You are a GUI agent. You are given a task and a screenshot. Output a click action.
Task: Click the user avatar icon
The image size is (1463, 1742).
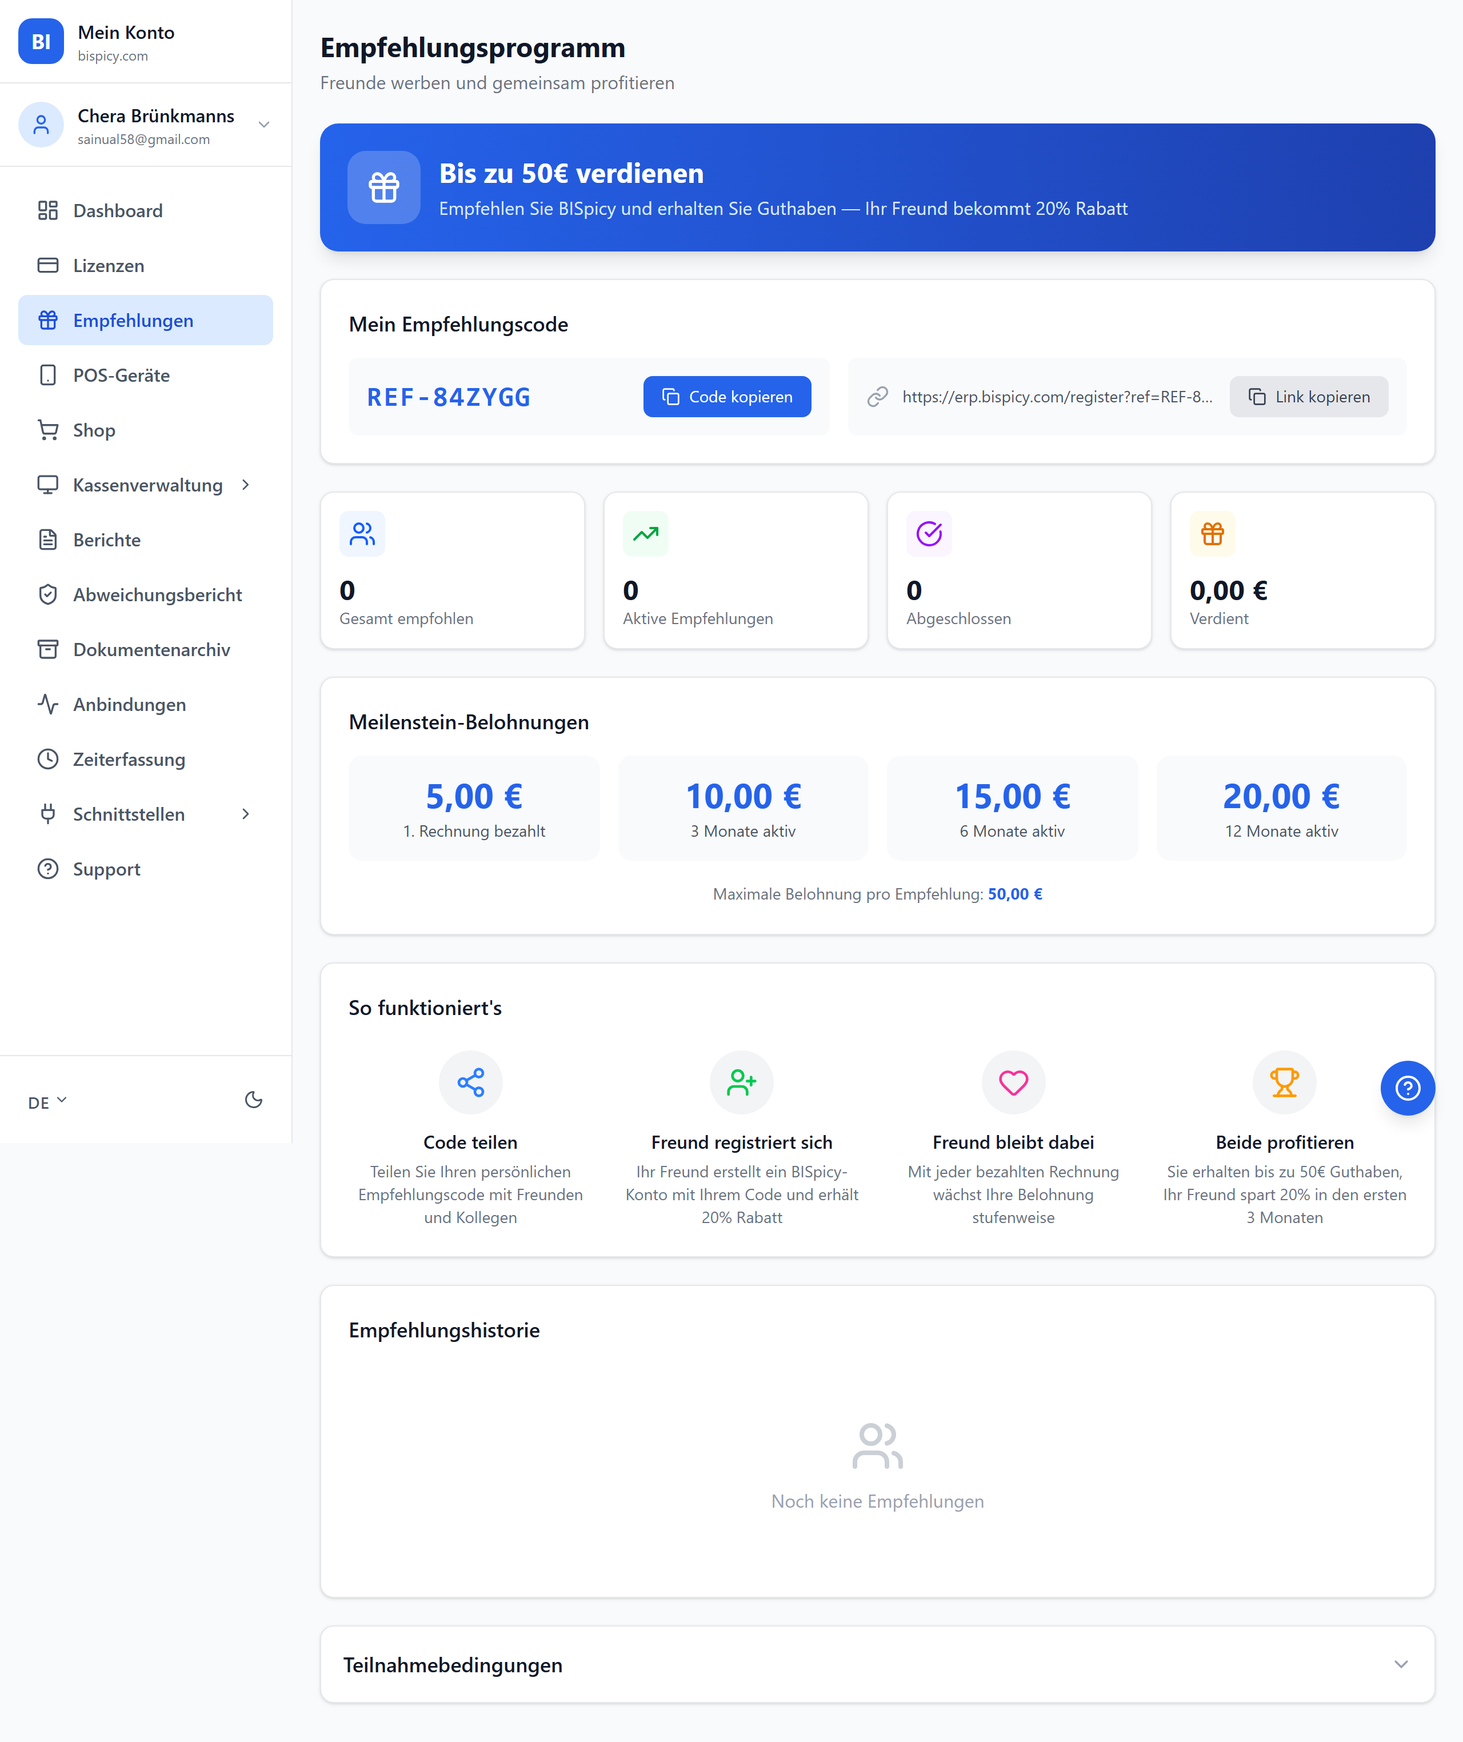click(41, 125)
